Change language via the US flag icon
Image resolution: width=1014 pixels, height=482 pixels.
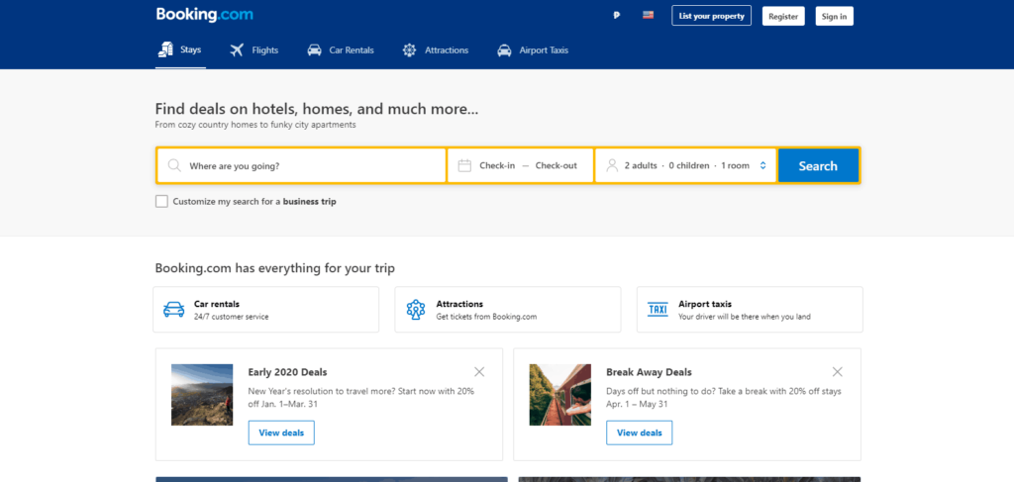[648, 15]
